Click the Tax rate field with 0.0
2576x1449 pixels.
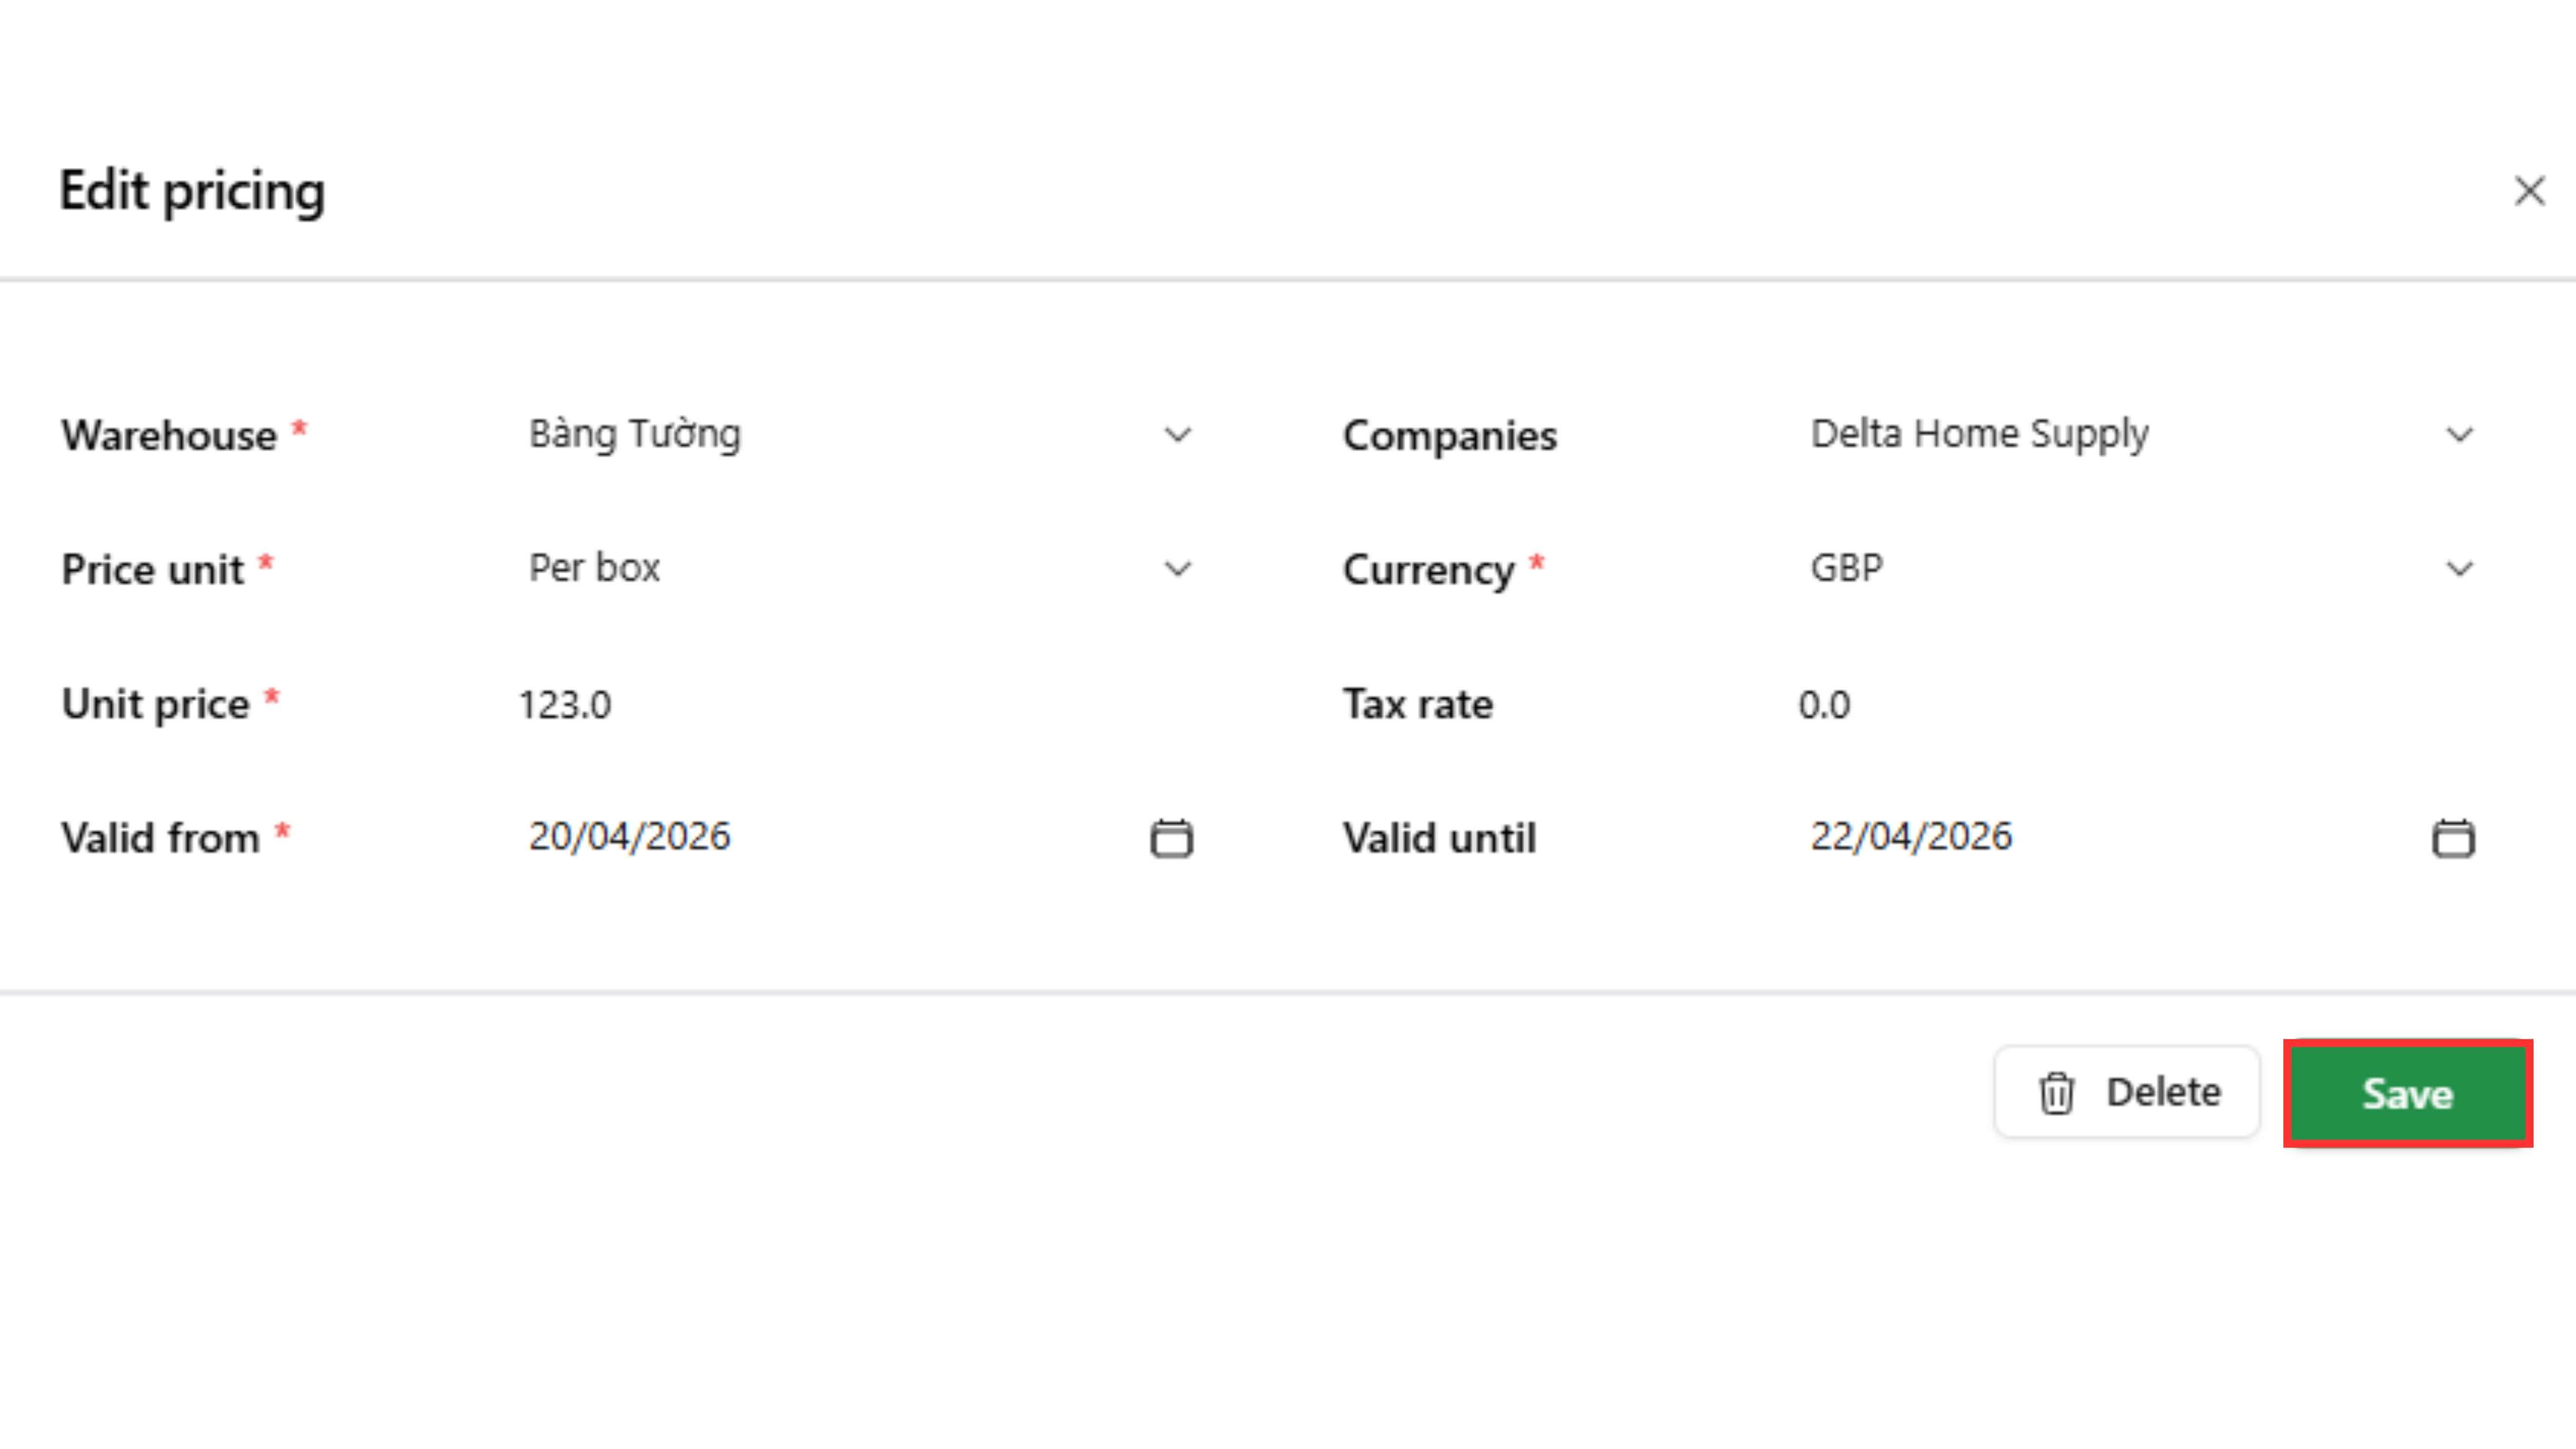coord(1824,705)
